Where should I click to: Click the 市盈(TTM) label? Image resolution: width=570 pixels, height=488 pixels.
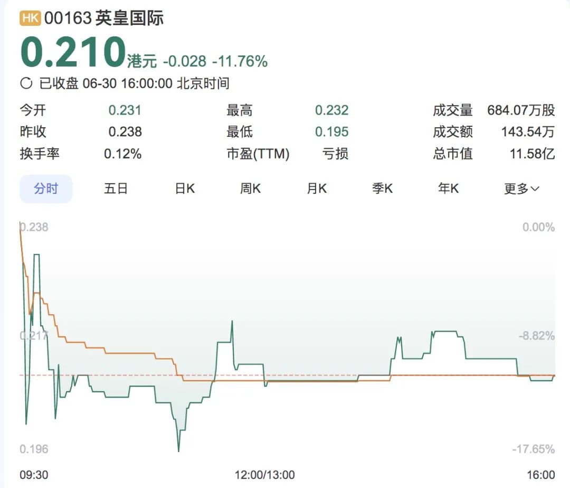click(x=258, y=154)
